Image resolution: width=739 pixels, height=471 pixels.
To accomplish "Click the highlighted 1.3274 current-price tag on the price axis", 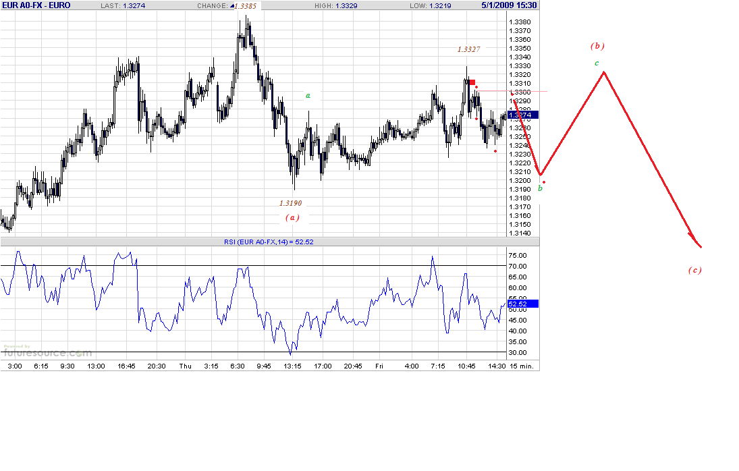I will tap(522, 115).
